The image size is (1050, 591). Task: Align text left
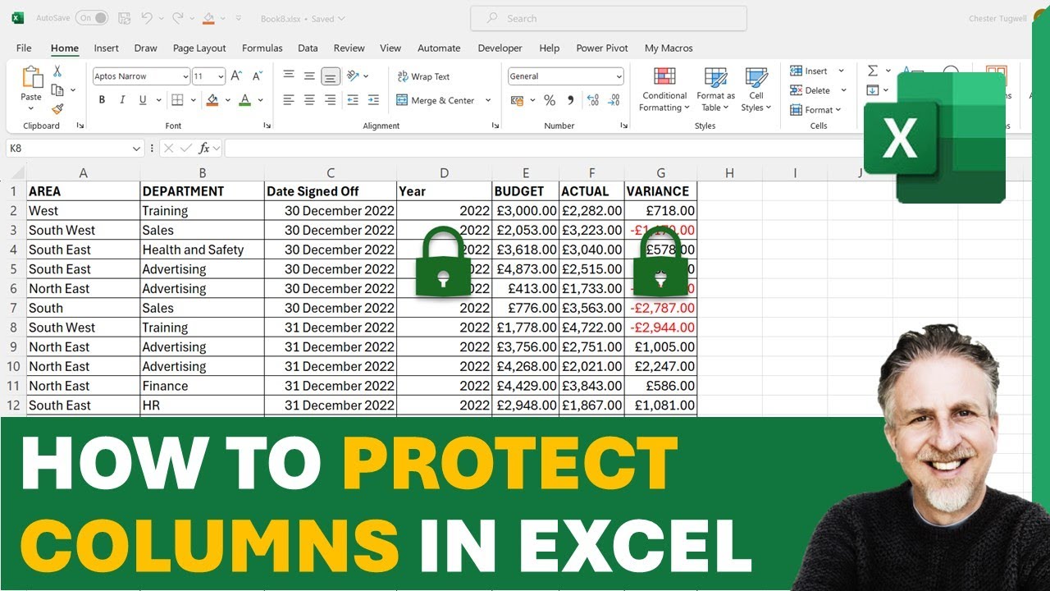tap(289, 100)
